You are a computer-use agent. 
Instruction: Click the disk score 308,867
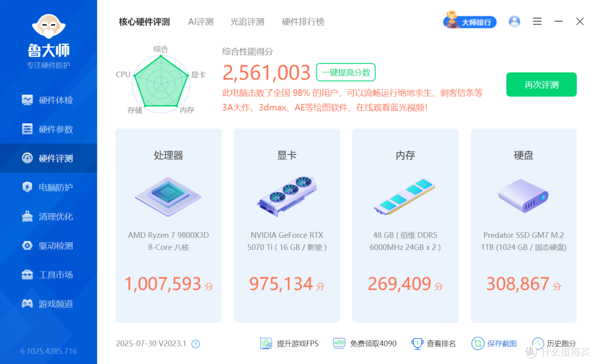click(518, 284)
